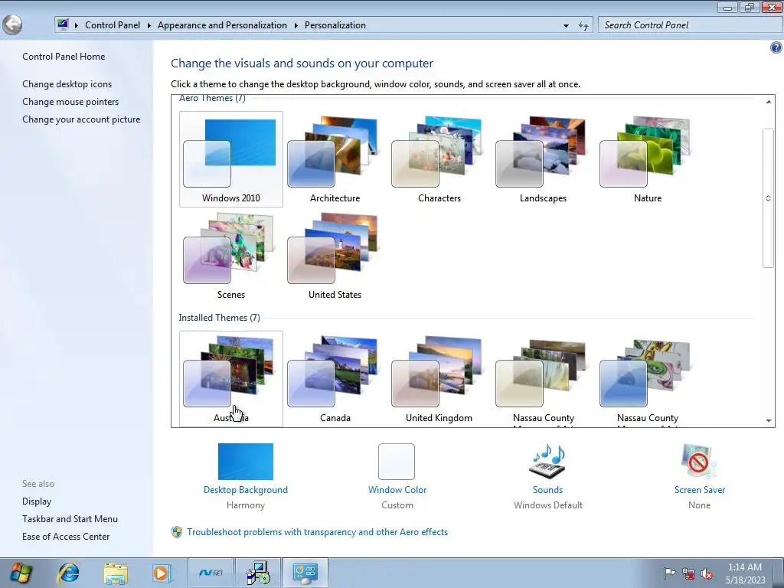Expand arrow after Control Panel breadcrumb
The image size is (784, 588).
point(149,25)
